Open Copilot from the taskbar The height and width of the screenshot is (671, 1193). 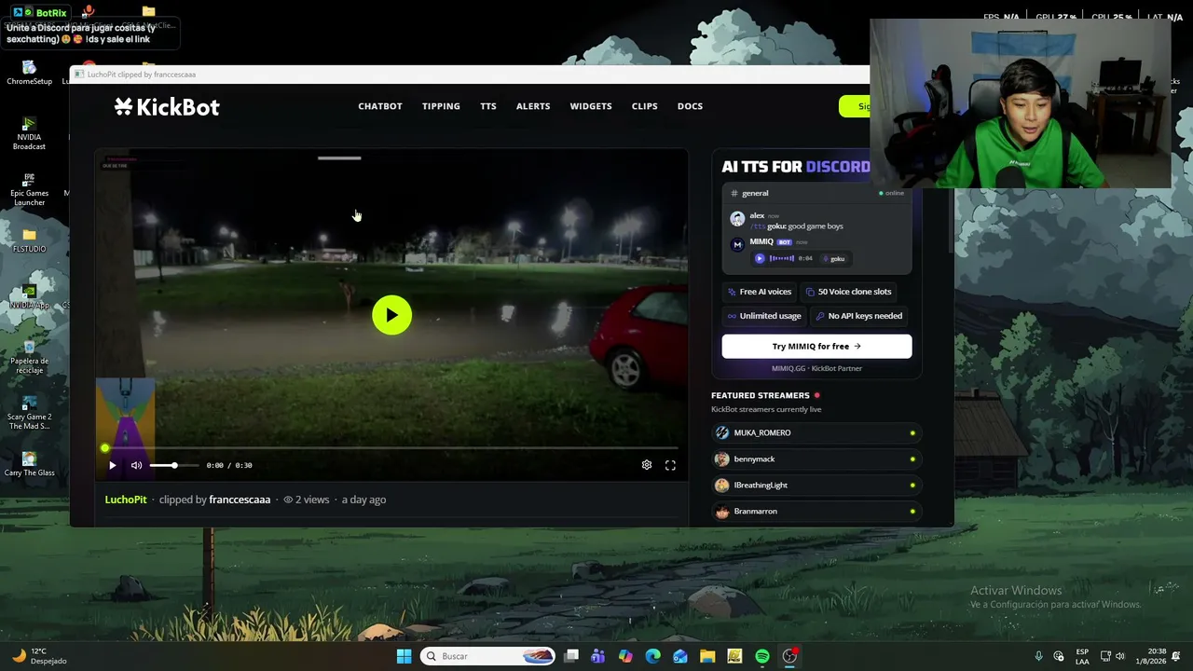(x=625, y=656)
